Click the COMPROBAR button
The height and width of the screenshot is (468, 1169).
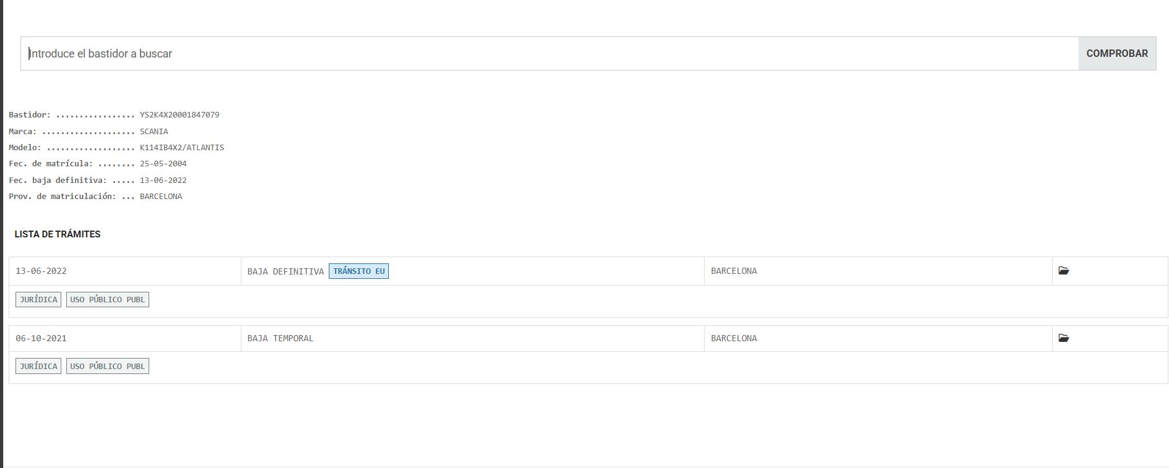(1117, 54)
